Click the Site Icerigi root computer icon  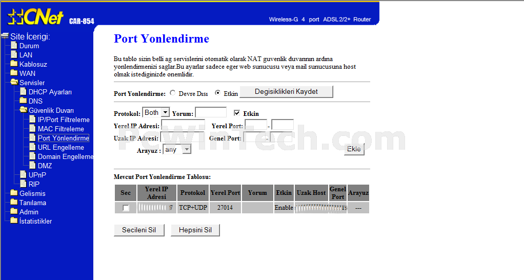(5, 36)
